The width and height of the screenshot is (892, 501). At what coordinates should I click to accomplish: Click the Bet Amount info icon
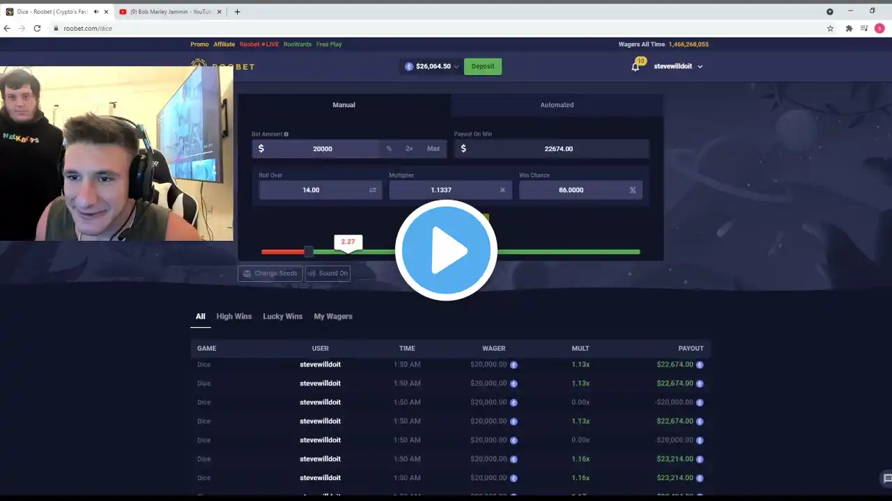point(286,134)
